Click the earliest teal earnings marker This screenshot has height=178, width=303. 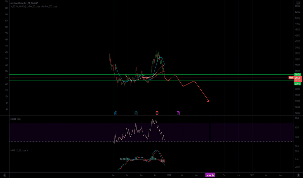[116, 113]
